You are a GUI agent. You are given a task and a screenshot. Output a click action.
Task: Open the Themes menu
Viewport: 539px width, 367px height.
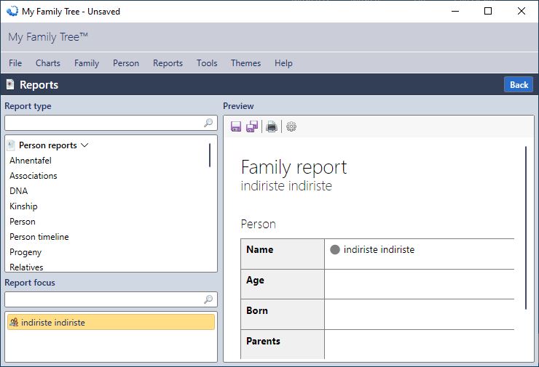point(245,63)
